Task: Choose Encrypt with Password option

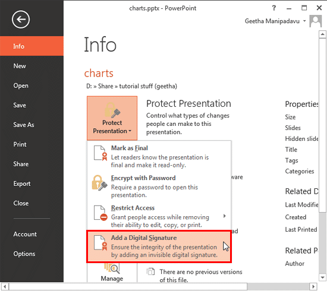Action: (159, 186)
